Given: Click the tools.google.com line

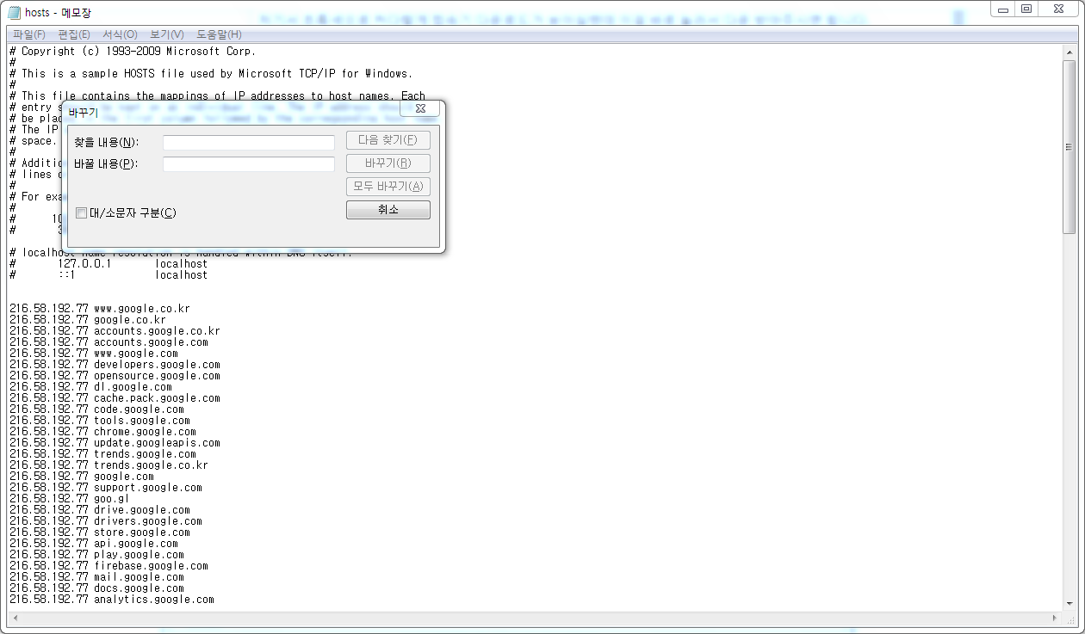Looking at the screenshot, I should (x=100, y=420).
